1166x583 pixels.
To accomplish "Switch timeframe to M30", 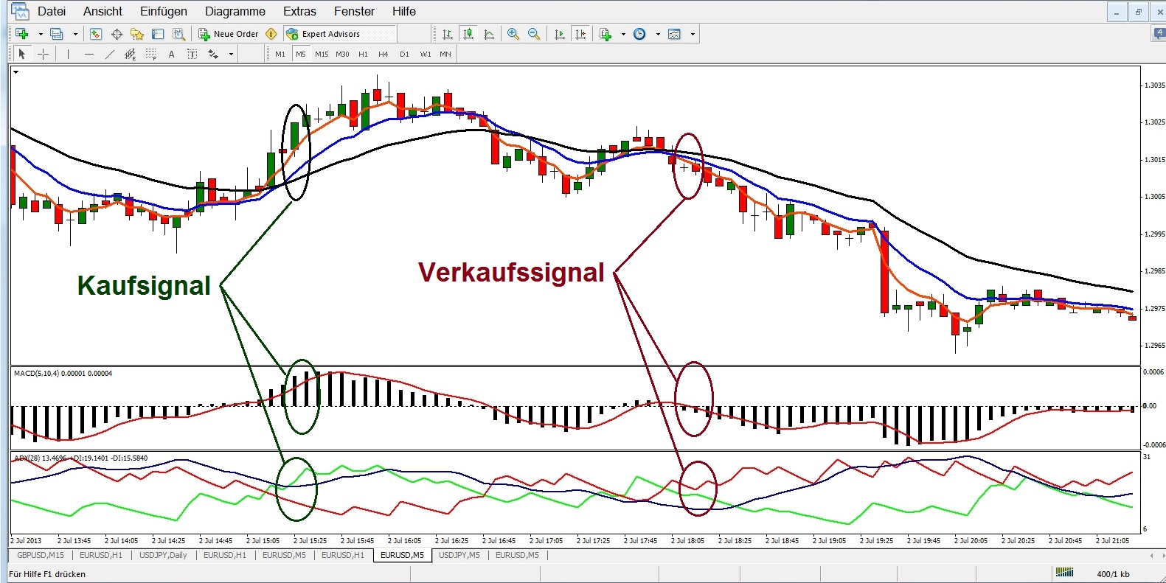I will [x=342, y=54].
